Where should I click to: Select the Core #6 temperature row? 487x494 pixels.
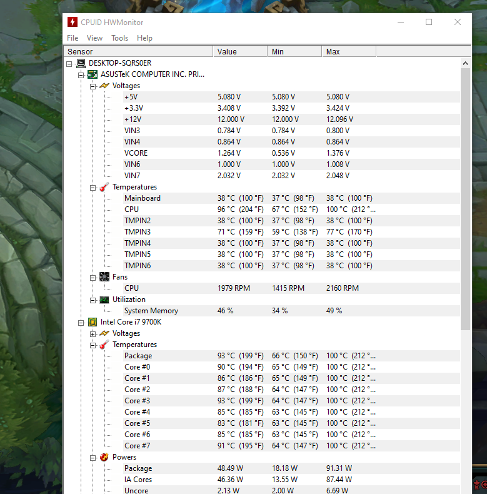click(x=291, y=435)
